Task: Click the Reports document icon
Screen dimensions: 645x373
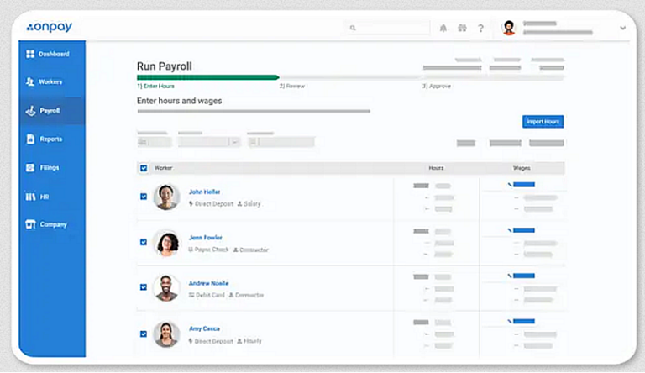Action: pyautogui.click(x=30, y=139)
